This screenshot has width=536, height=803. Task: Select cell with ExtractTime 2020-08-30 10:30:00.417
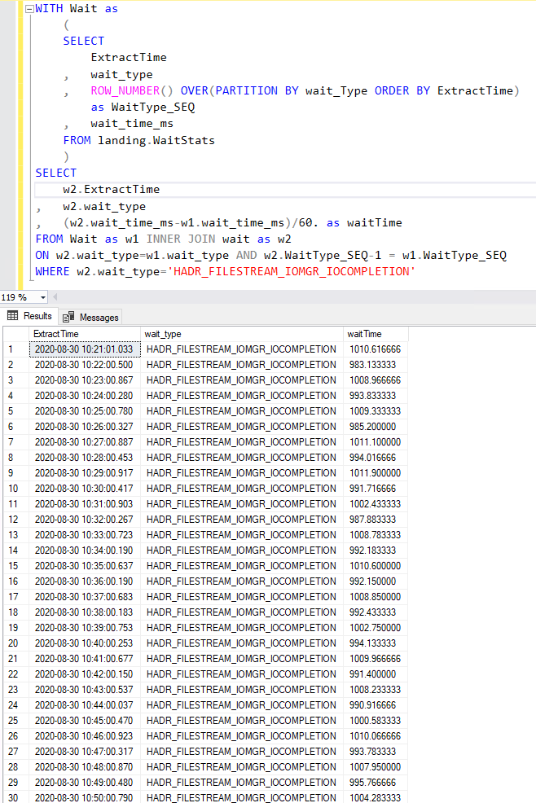click(87, 489)
